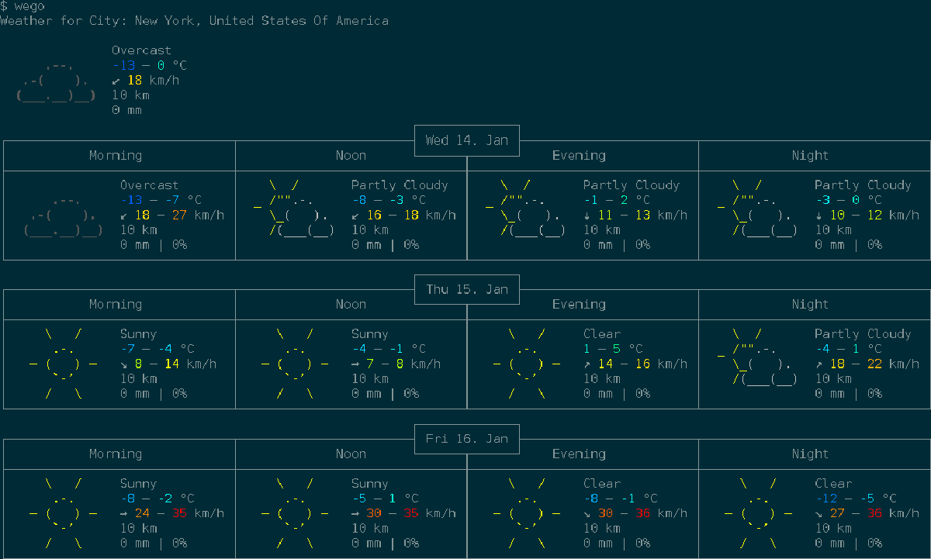Click '8 – 14 km/h' Thursday morning wind
The image size is (931, 559).
(x=176, y=364)
